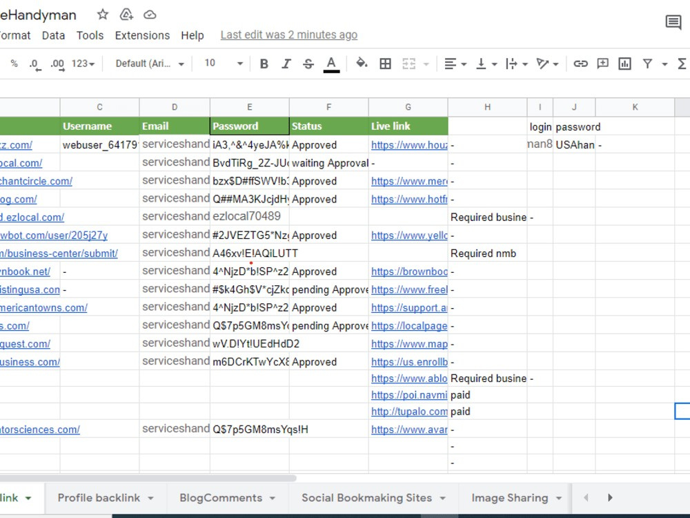The image size is (690, 518).
Task: Increase decimal places
Action: 58,64
